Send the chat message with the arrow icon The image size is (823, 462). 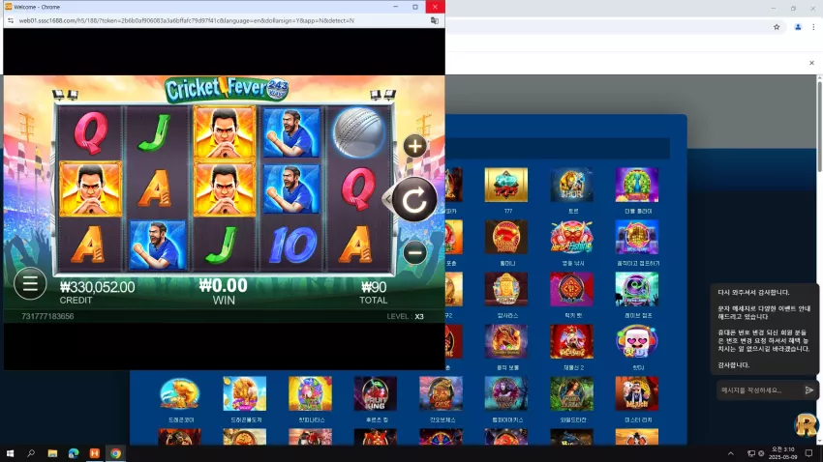click(x=808, y=390)
